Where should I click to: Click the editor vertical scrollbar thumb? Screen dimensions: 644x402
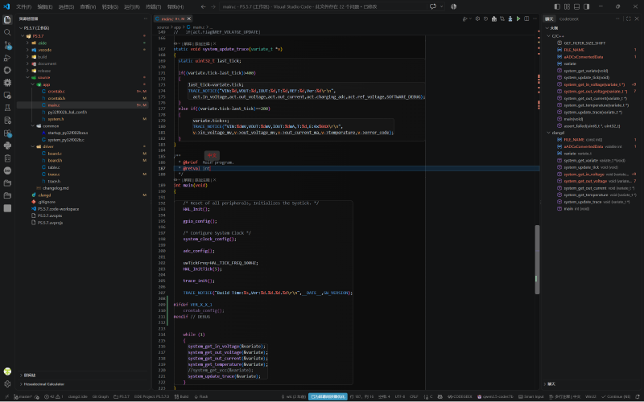pos(537,260)
